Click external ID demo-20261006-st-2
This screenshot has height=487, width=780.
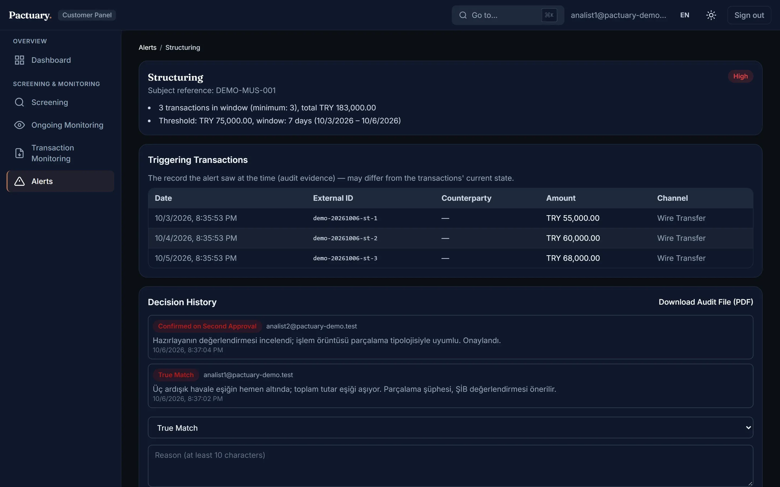click(x=345, y=238)
